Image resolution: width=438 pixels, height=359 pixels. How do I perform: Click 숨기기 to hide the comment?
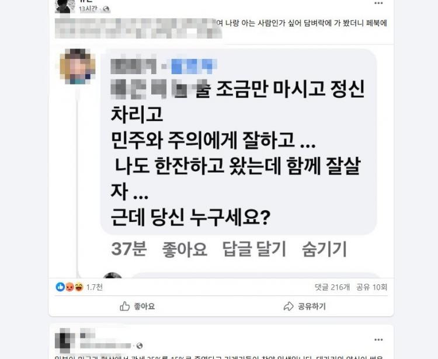(324, 249)
